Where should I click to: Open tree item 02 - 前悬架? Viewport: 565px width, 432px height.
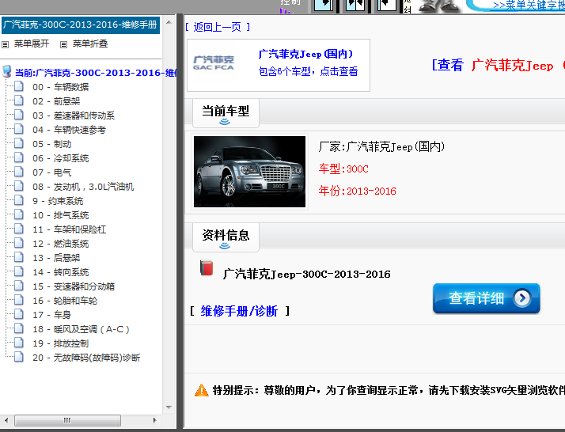point(56,101)
